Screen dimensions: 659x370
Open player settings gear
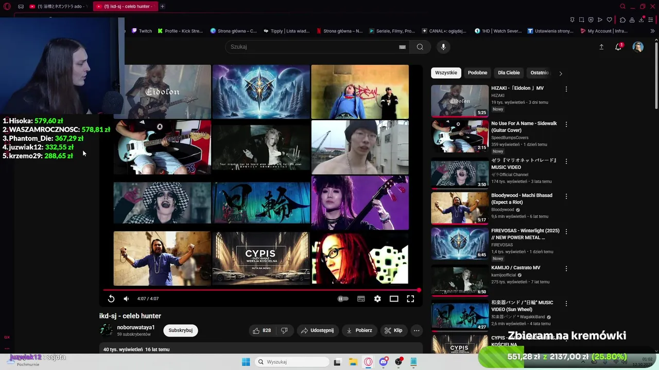click(x=377, y=299)
